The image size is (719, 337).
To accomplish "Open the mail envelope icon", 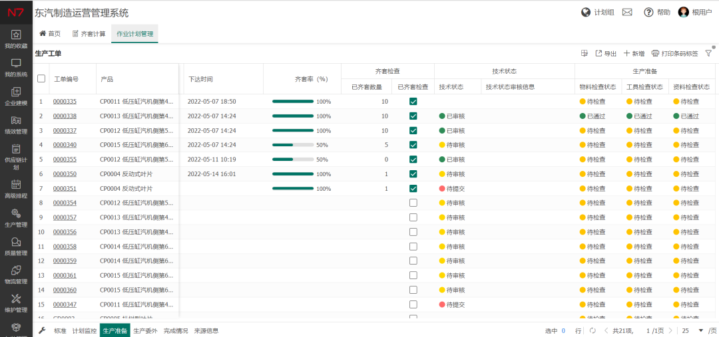I will [x=627, y=13].
